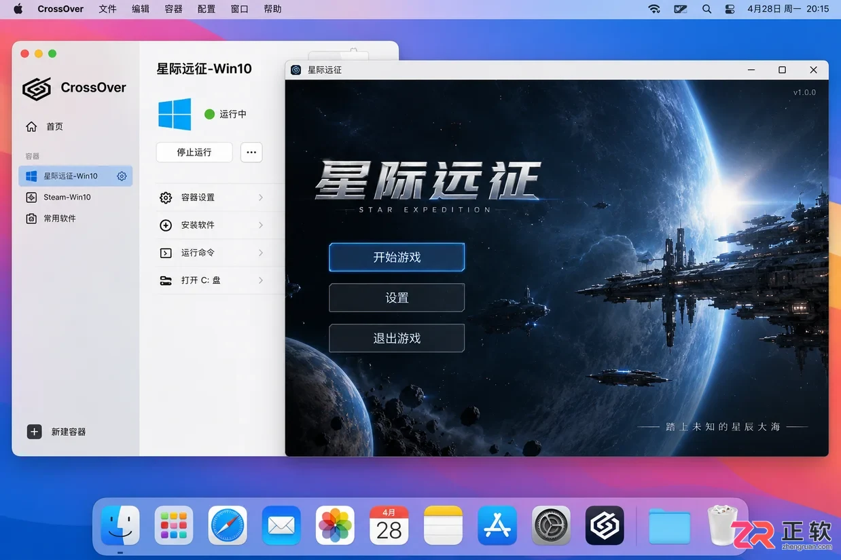Open 容器设置 row

click(219, 198)
